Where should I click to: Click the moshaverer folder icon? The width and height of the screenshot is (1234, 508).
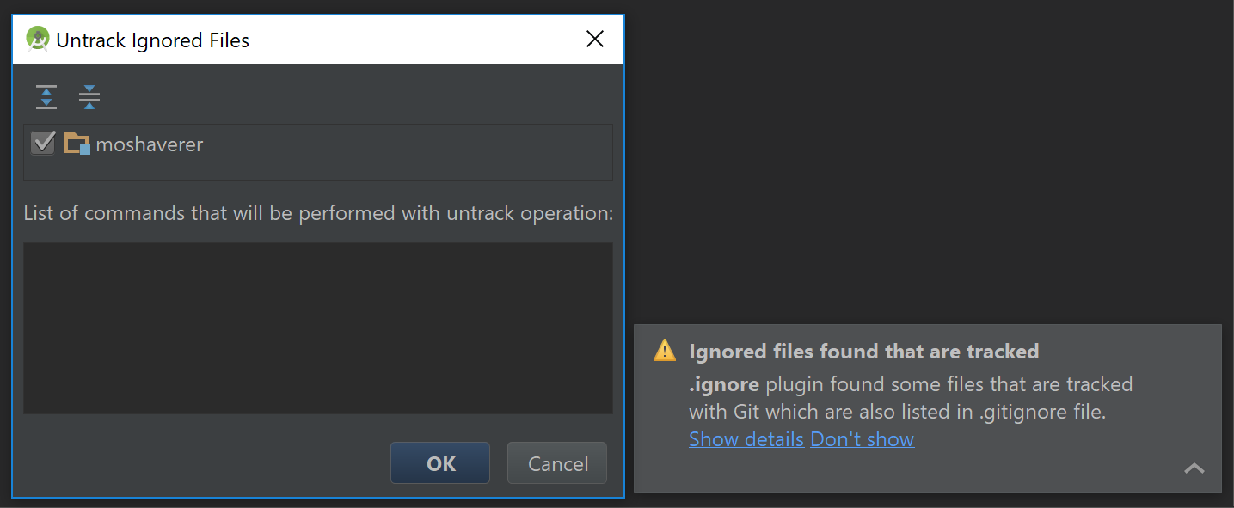(x=75, y=144)
